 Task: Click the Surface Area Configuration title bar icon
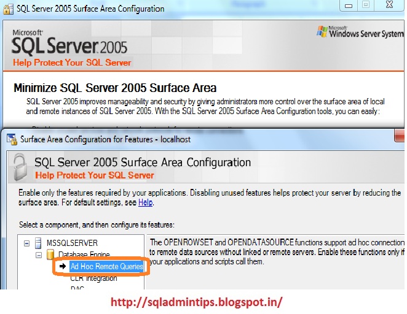[8, 9]
